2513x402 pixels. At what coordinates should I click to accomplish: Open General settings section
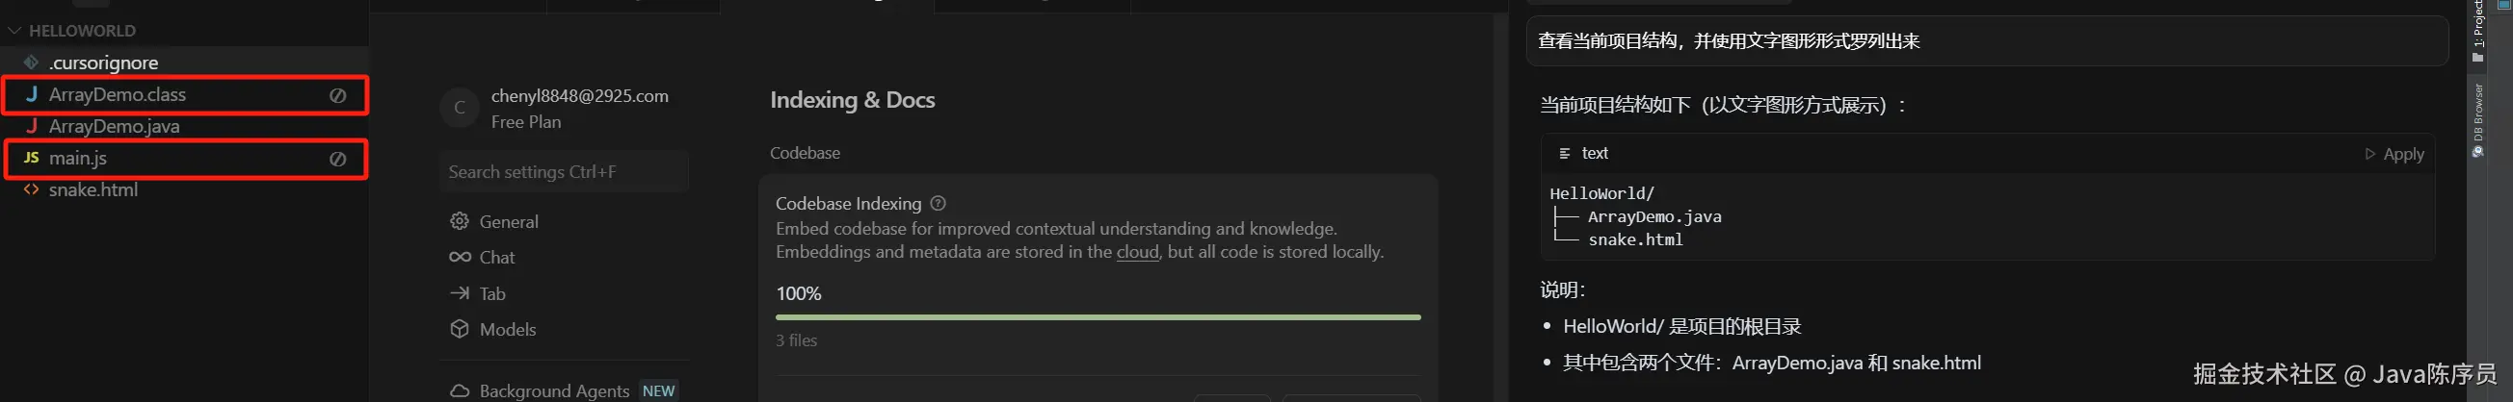click(508, 222)
